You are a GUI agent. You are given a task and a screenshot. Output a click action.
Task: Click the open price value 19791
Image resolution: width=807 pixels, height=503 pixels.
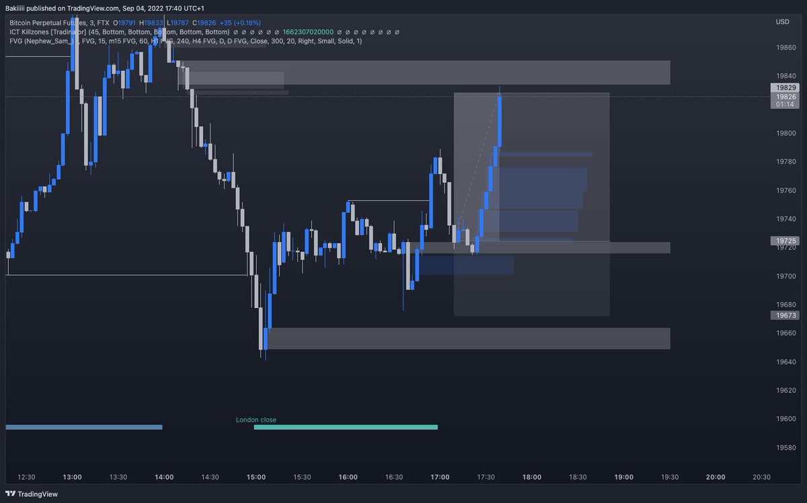pyautogui.click(x=126, y=22)
